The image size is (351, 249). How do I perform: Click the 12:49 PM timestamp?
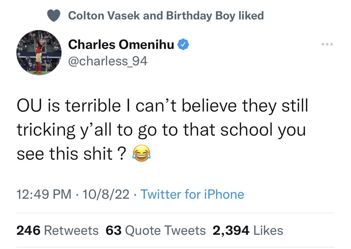(45, 194)
